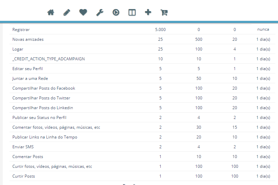This screenshot has width=278, height=185.
Task: Select the Logar action row
Action: coord(18,49)
